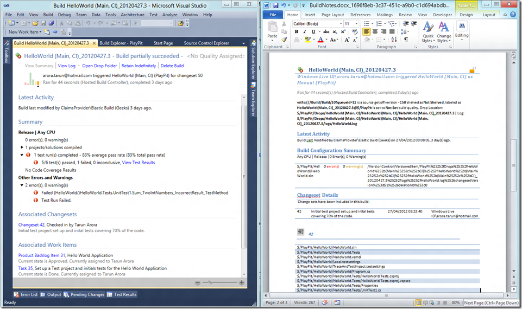Viewport: 522px width, 309px height.
Task: Click Cut icon in Visual Studio toolbar
Action: point(61,23)
